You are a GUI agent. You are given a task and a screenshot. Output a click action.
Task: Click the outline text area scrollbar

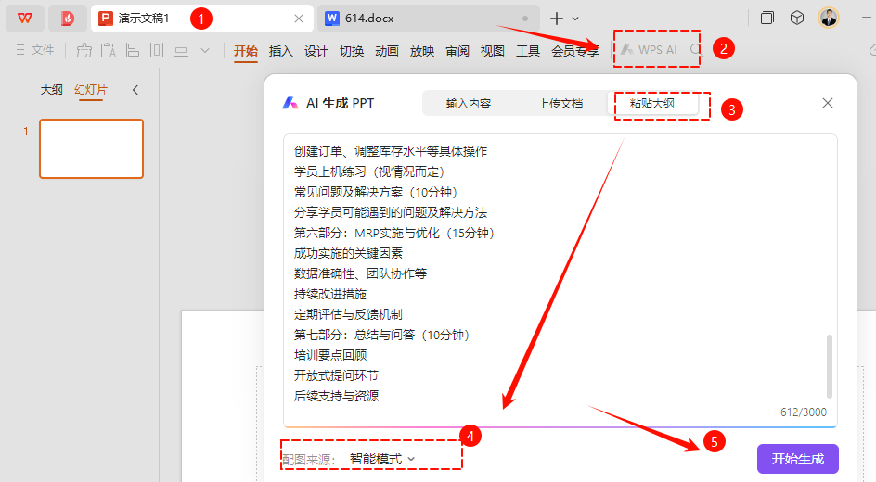pos(829,366)
